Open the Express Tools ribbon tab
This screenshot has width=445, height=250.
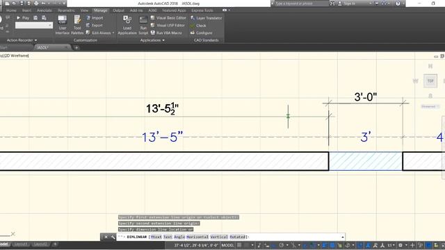point(202,10)
